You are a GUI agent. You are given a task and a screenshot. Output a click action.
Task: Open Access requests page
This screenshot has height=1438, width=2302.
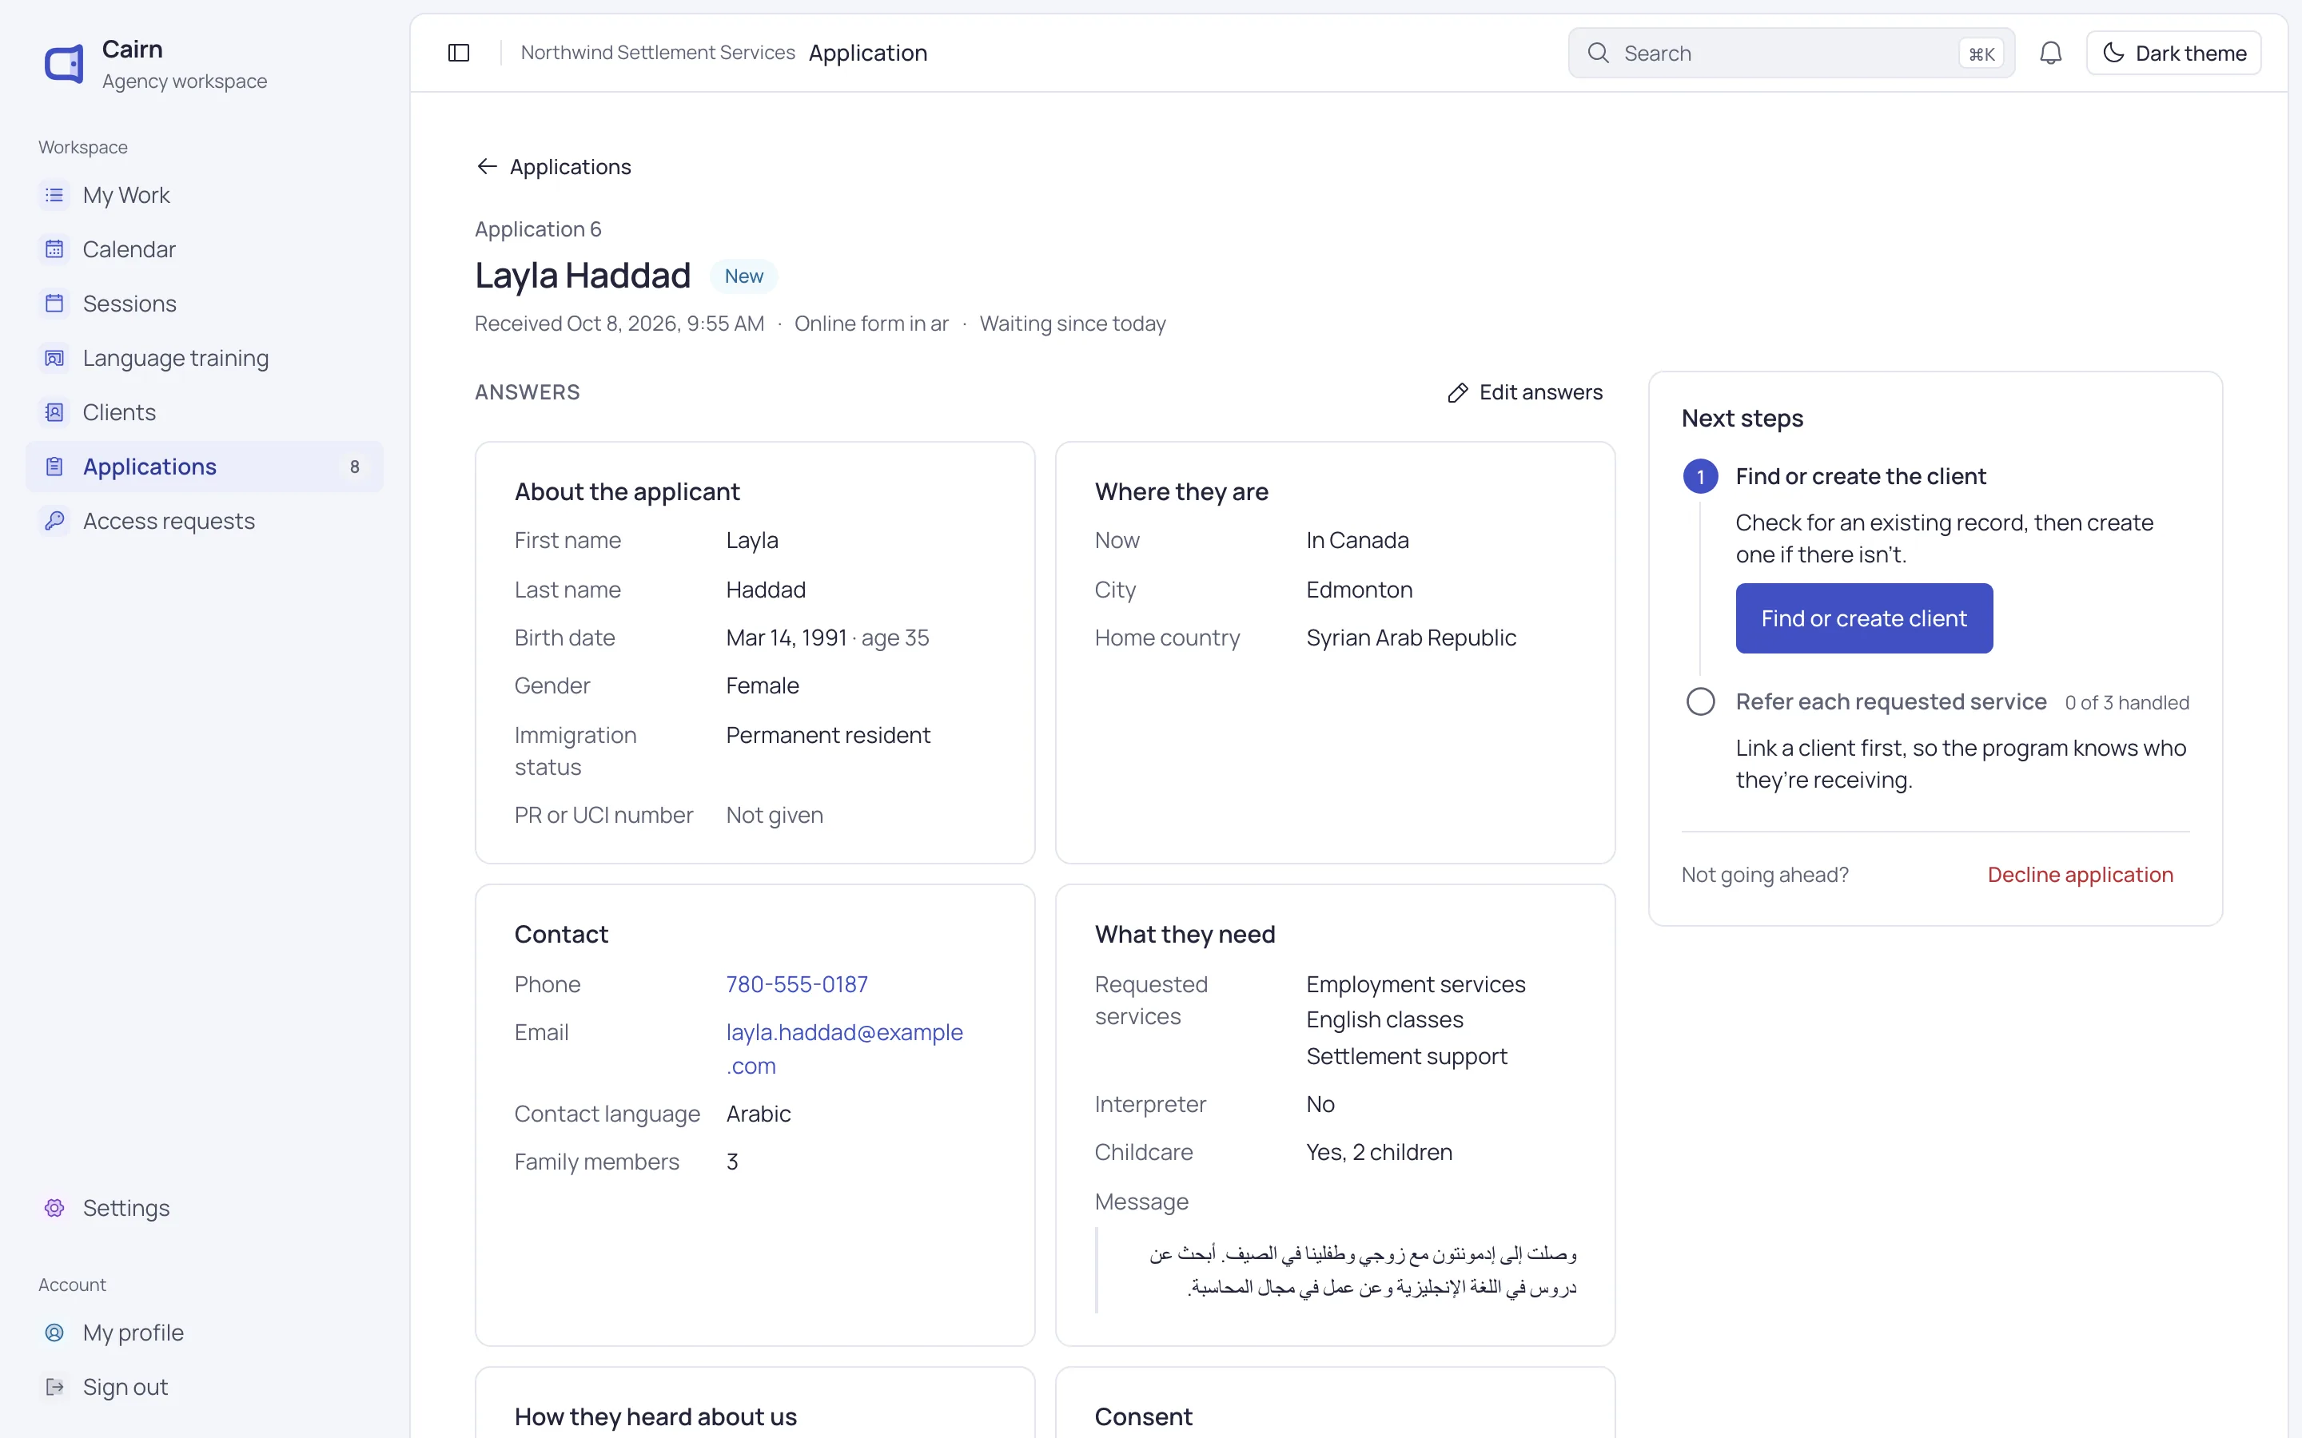(205, 520)
